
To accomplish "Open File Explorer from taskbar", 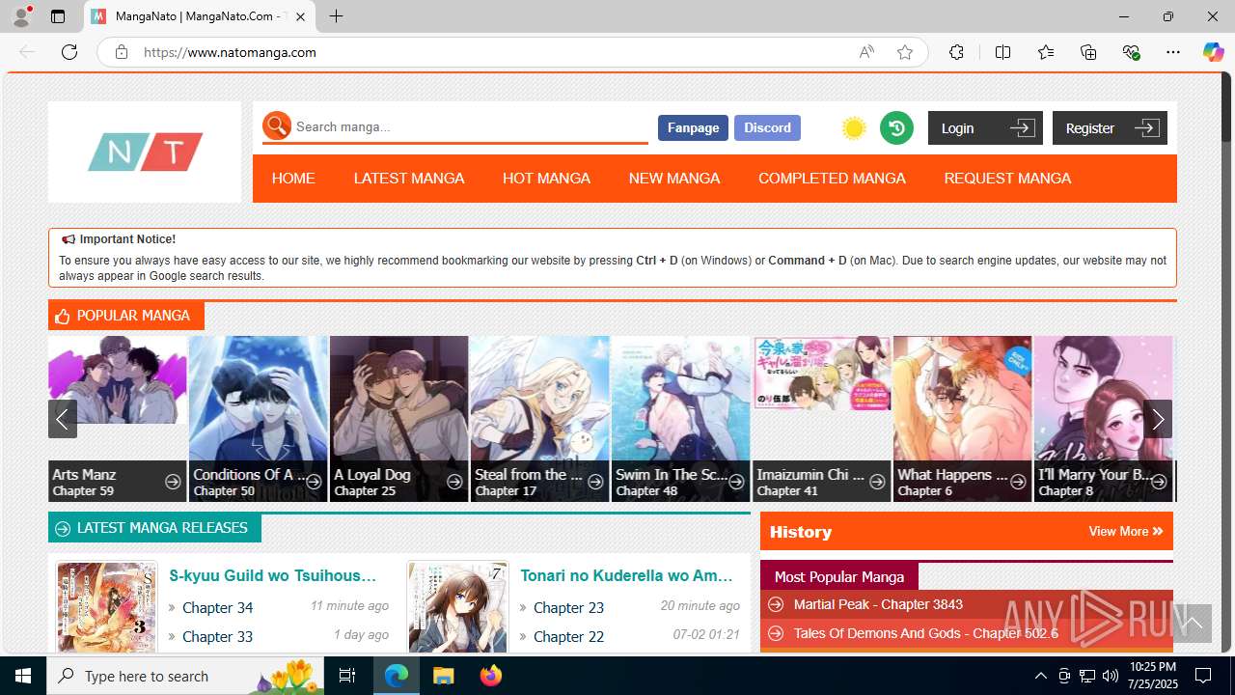I will point(443,676).
